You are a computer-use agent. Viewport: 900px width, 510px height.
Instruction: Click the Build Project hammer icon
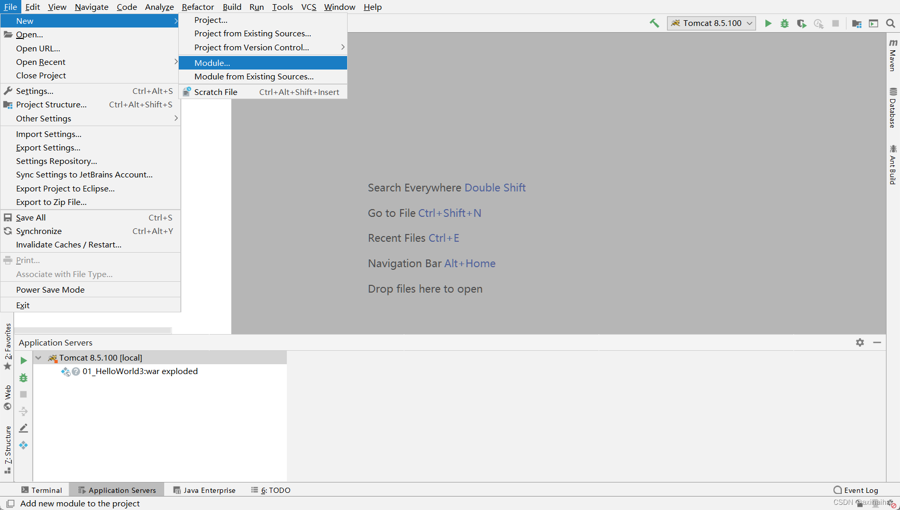(654, 23)
